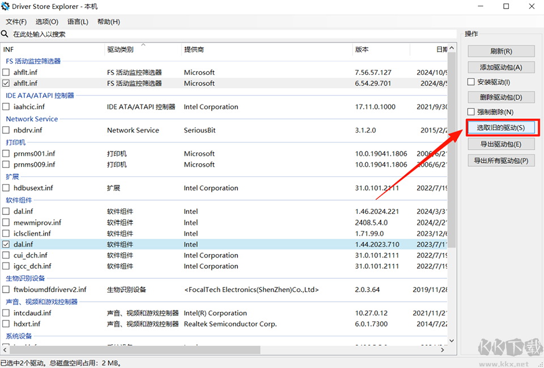The width and height of the screenshot is (544, 368).
Task: Open the 文件(F) menu
Action: [16, 22]
